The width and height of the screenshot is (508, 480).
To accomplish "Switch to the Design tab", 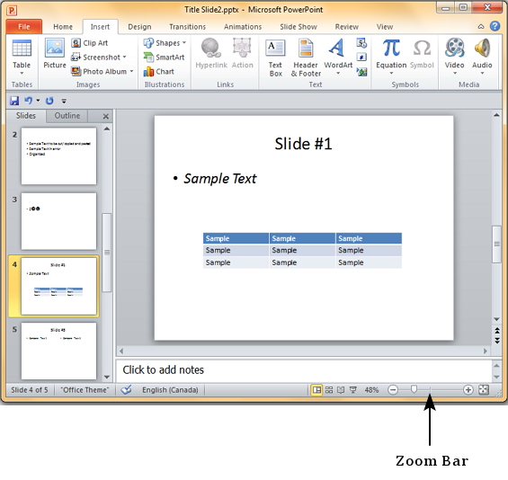I will (139, 27).
